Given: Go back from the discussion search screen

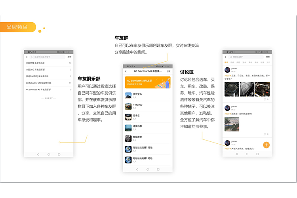Looking at the screenshot, I should [225, 57].
